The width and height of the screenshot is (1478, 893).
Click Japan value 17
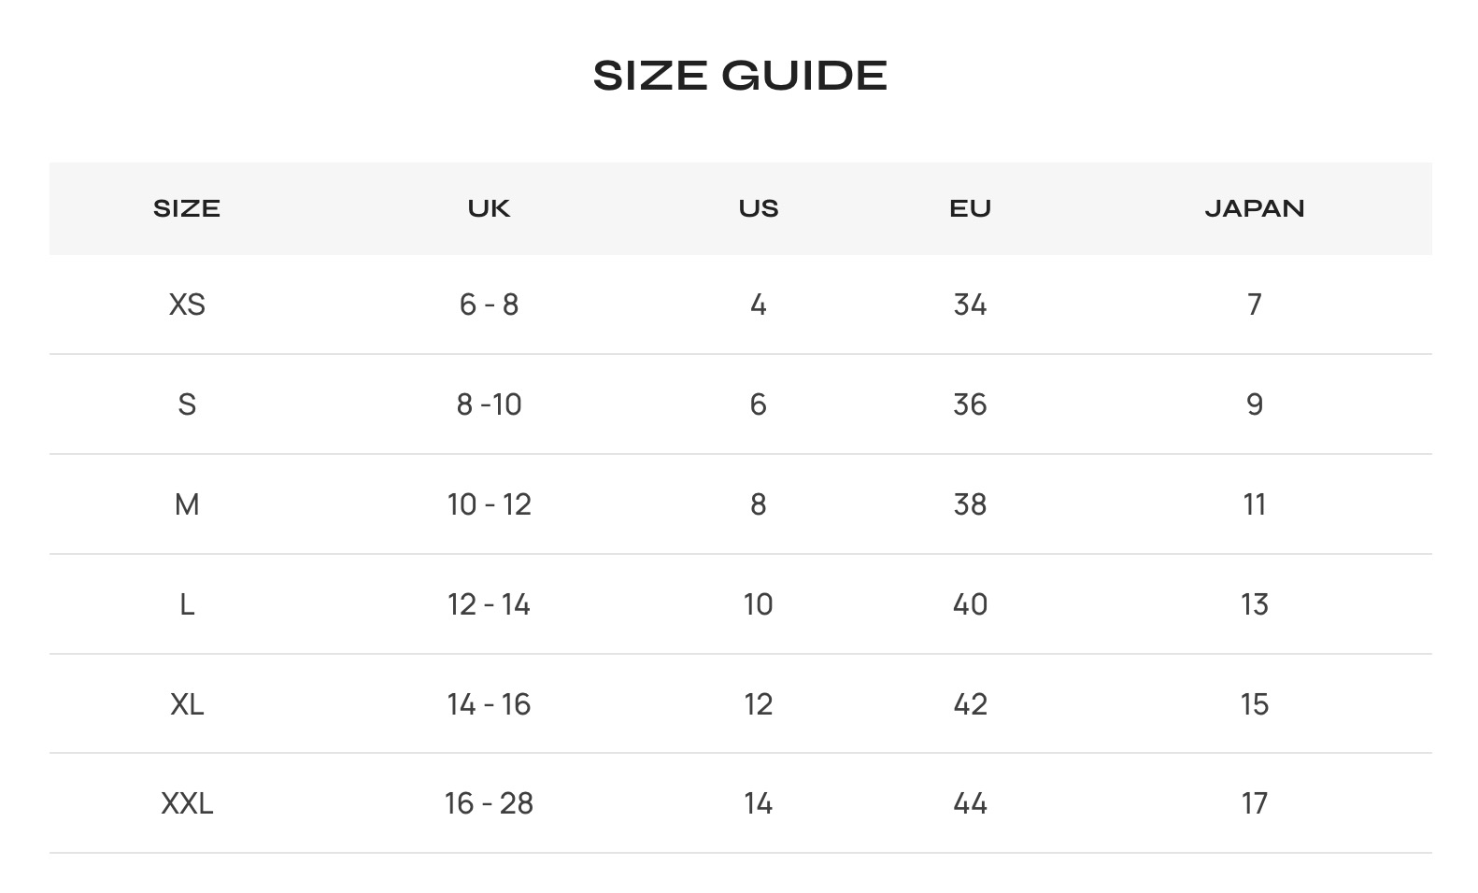[1254, 803]
